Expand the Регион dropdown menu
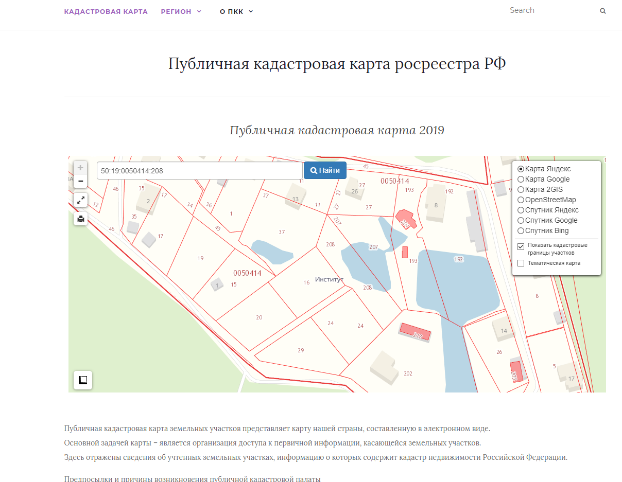Viewport: 622px width, 482px height. [x=181, y=11]
